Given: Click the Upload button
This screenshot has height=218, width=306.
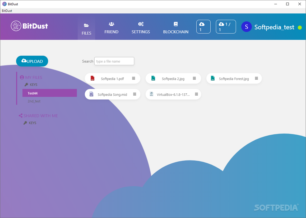Looking at the screenshot, I should [x=32, y=61].
